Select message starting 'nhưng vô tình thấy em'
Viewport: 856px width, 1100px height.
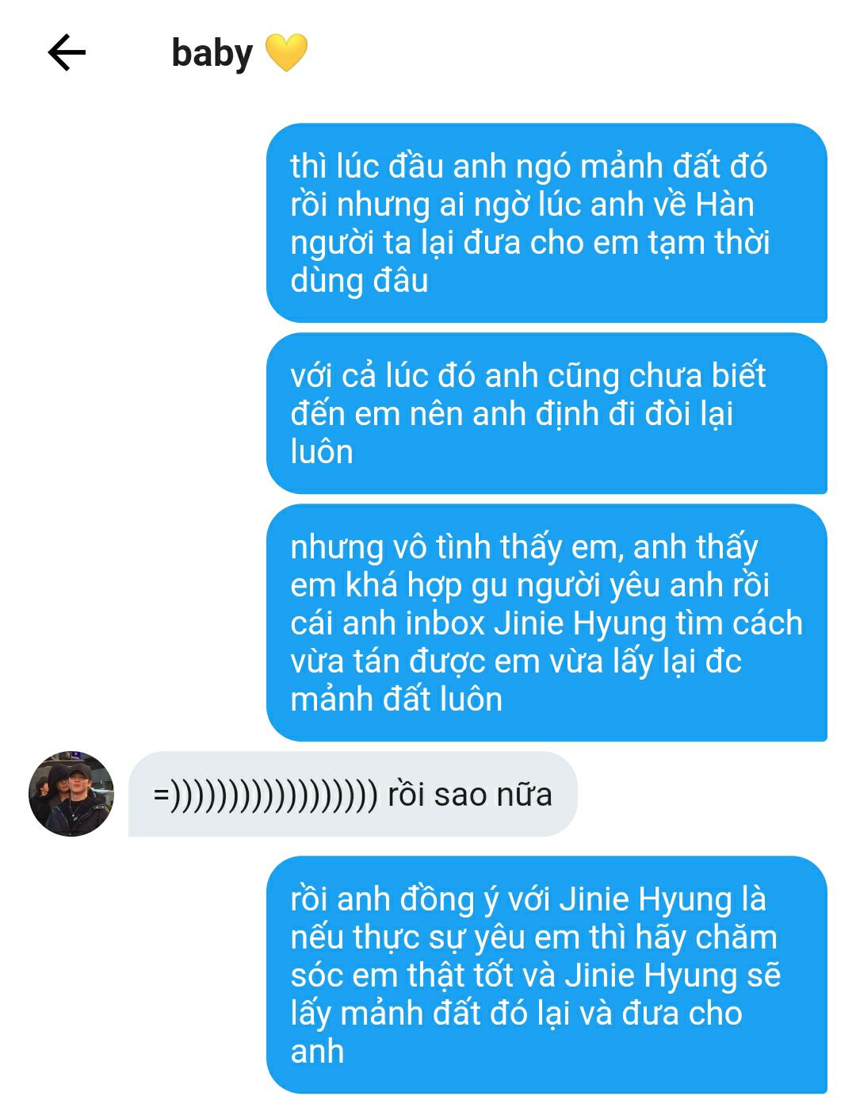(546, 623)
